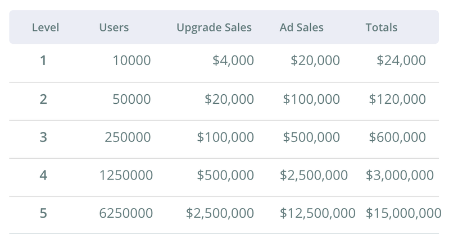The image size is (449, 244).
Task: Click the $2,500,000 upgrade sales cell
Action: point(220,213)
